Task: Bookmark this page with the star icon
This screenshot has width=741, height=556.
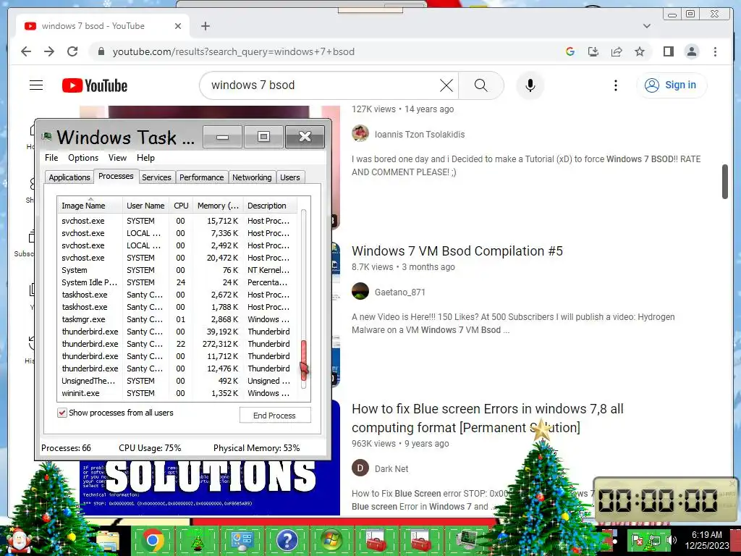Action: tap(640, 51)
